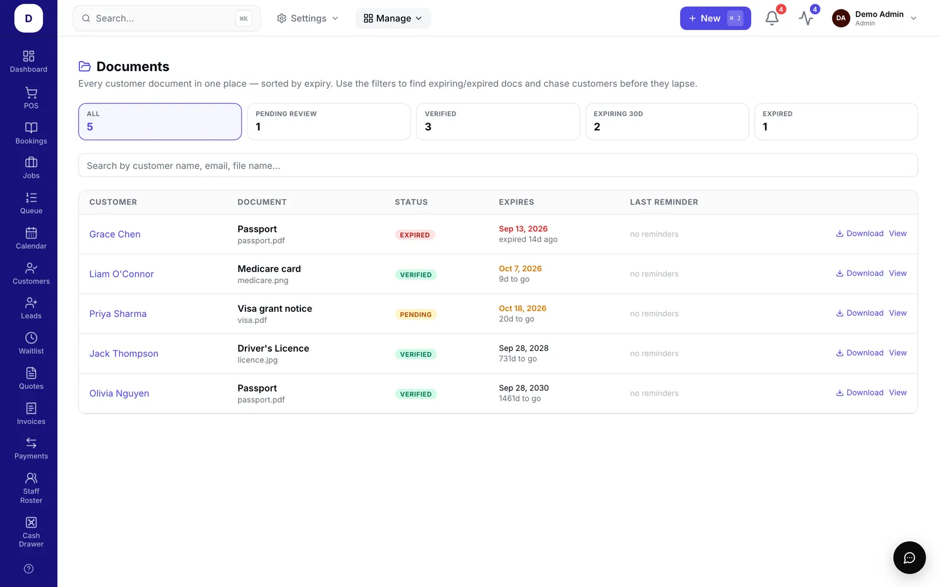The height and width of the screenshot is (587, 939).
Task: Filter by Pending Review documents
Action: click(x=329, y=122)
